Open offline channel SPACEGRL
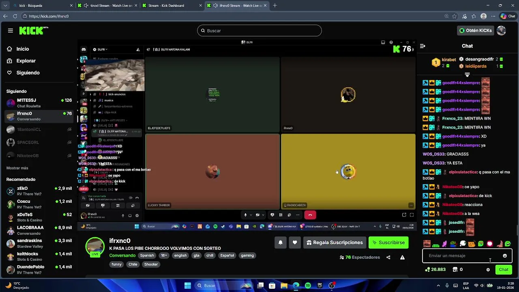The height and width of the screenshot is (292, 519). pos(39,142)
